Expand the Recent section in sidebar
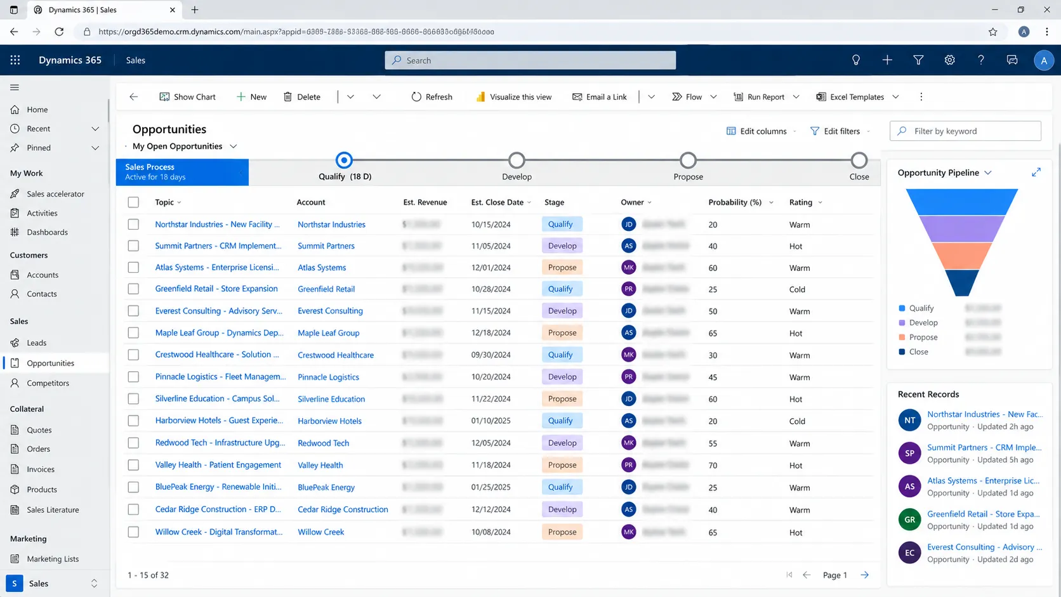 (95, 129)
